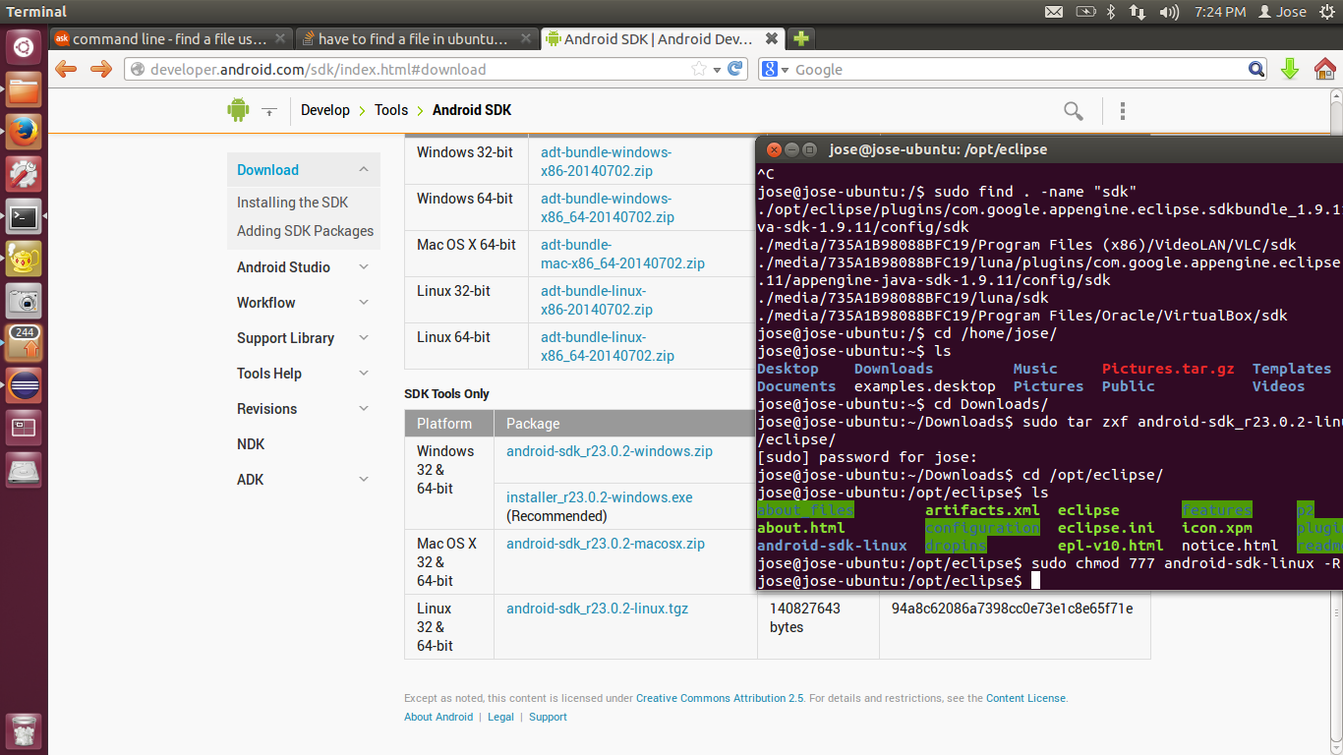Click the Firefox forward arrow button

click(100, 69)
